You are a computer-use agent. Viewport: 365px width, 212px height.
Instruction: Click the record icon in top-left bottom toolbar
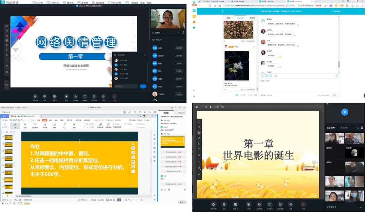coord(66,96)
